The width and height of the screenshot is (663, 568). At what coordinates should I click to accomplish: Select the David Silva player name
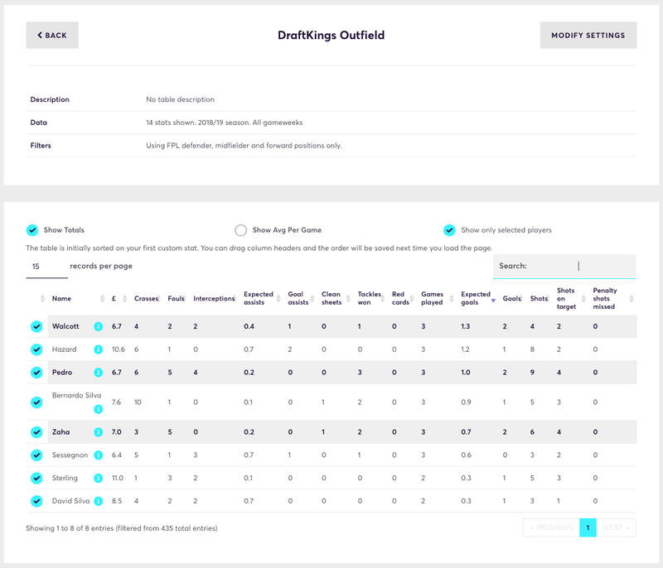[x=70, y=501]
